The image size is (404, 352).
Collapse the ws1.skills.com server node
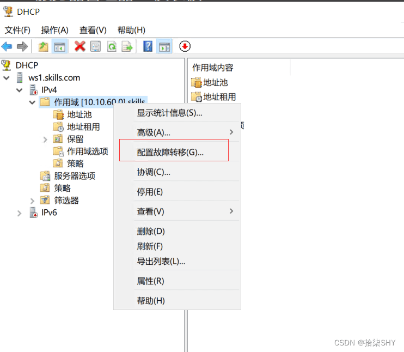[7, 77]
